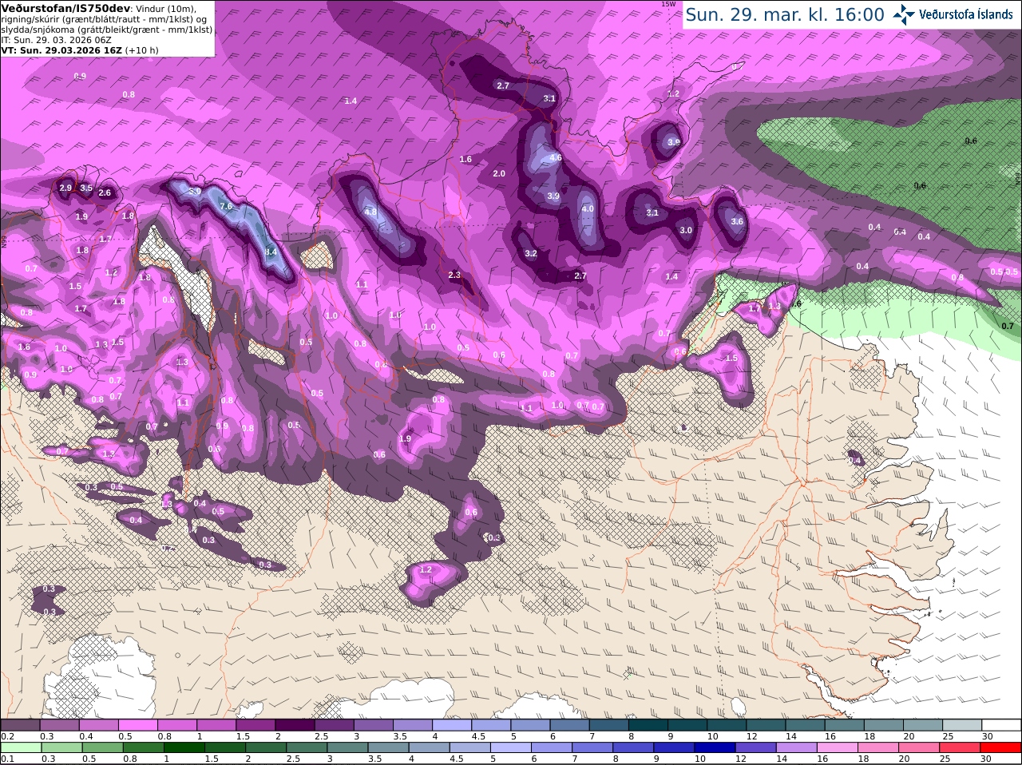Click the 7.6 precipitation value on map
Viewport: 1022px width, 765px height.
click(x=226, y=206)
